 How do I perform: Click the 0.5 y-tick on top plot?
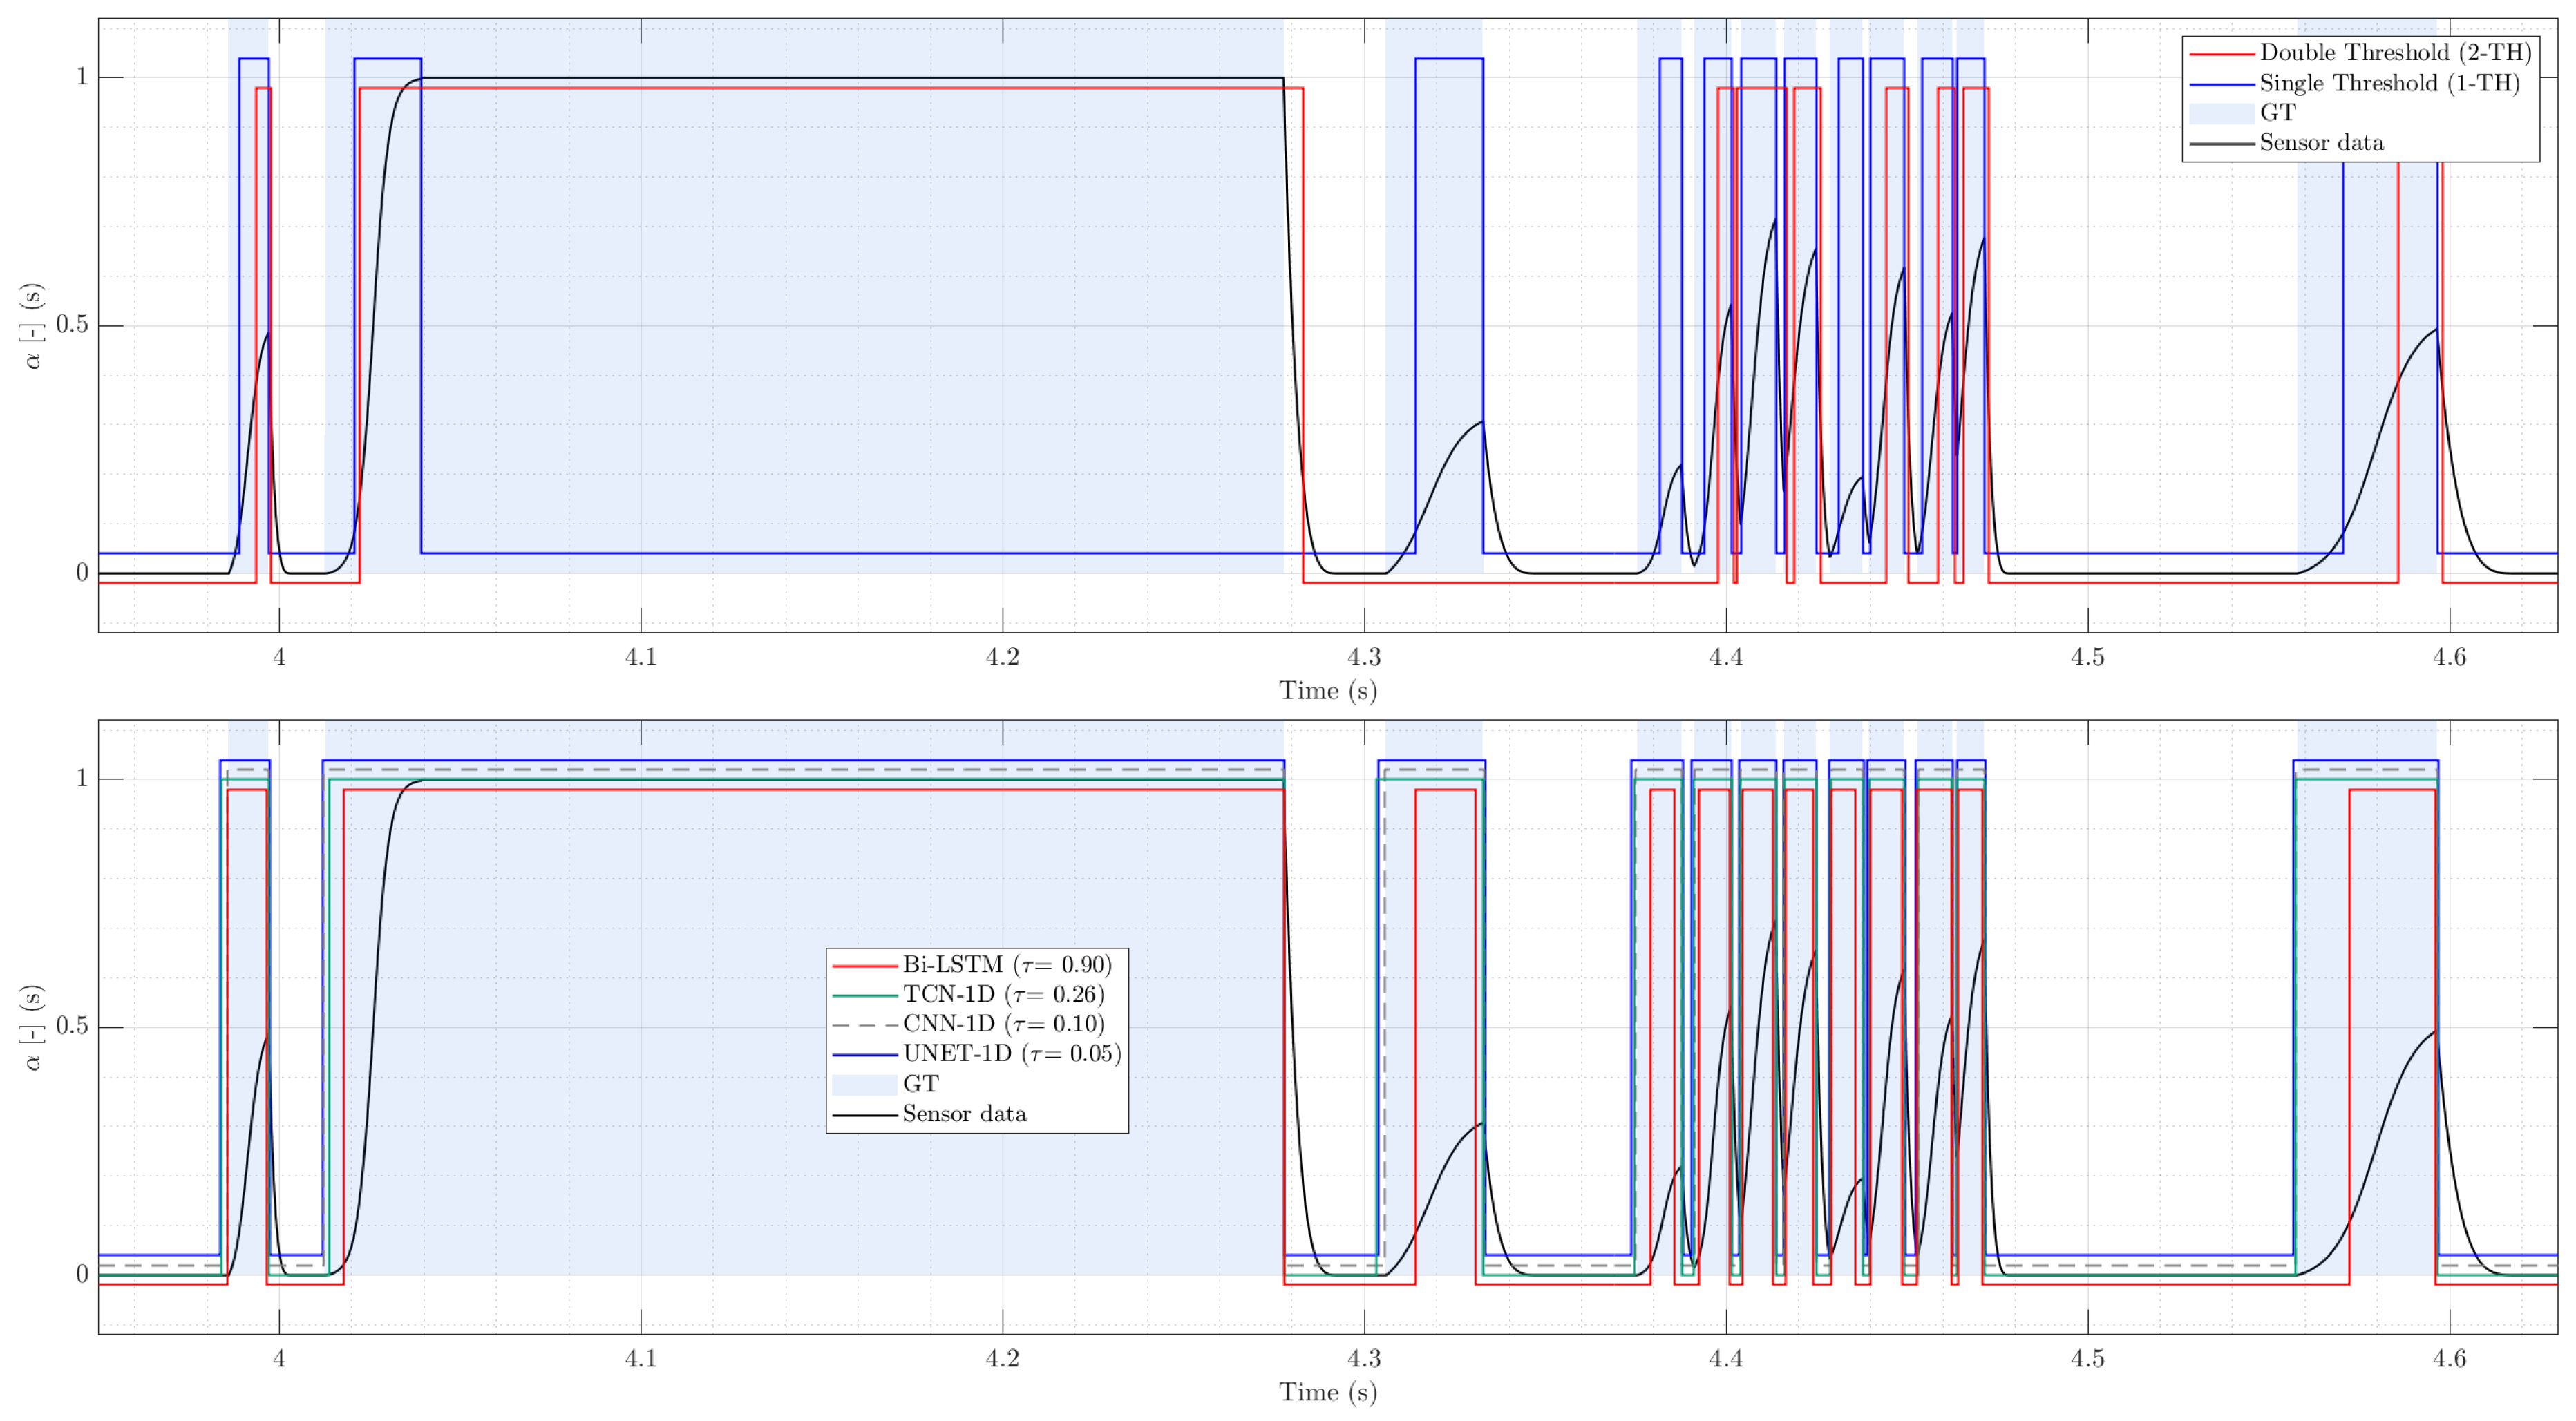tap(72, 325)
